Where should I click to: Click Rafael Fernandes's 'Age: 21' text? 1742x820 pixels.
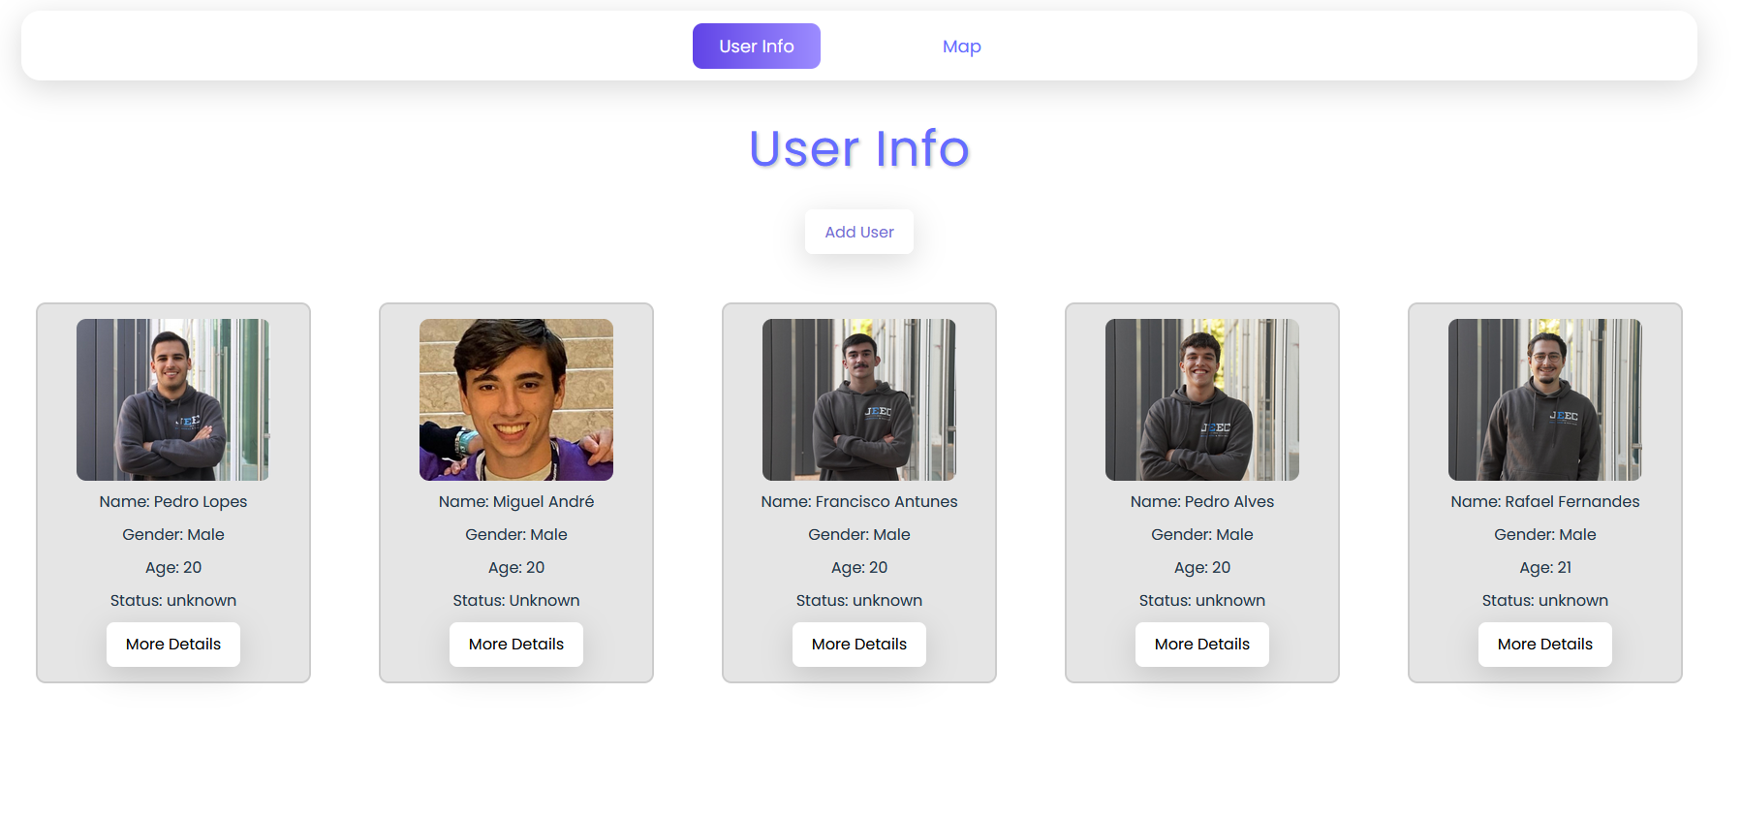[1544, 568]
